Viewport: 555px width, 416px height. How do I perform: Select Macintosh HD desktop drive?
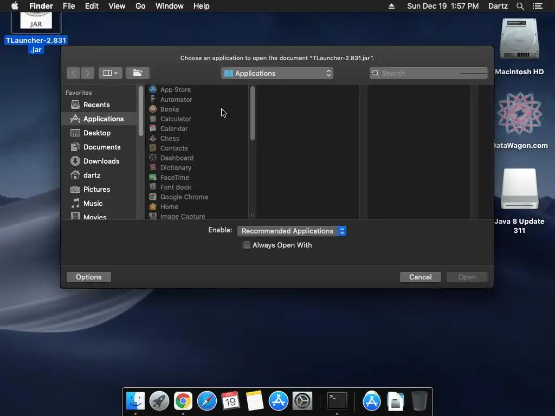pos(519,46)
